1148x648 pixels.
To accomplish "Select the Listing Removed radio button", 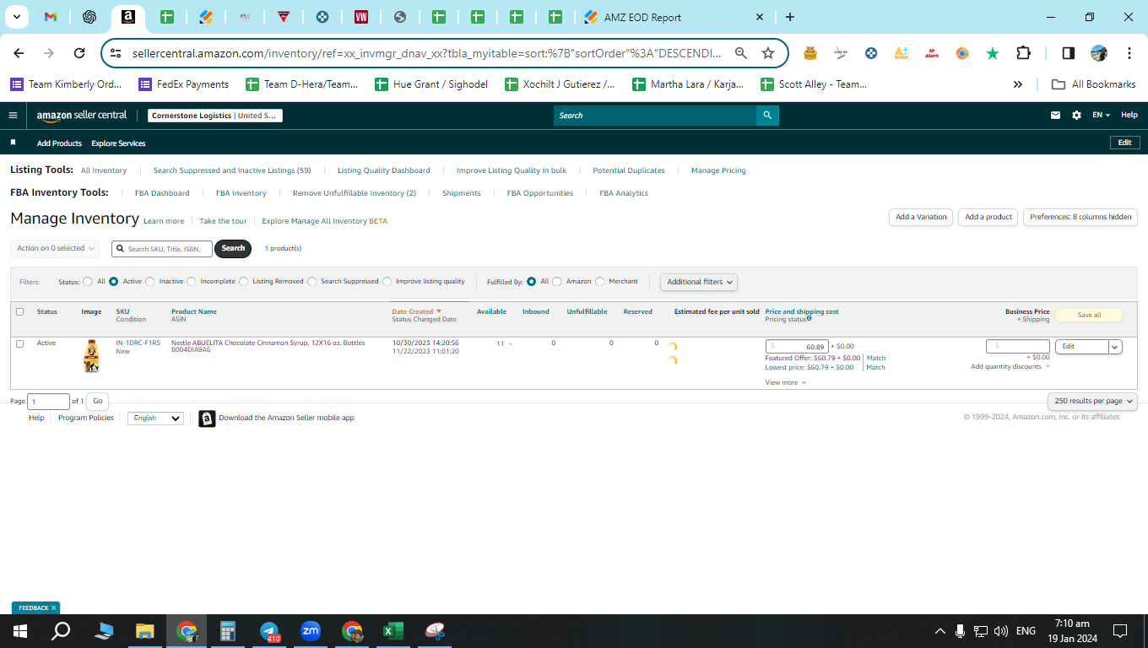I will click(244, 282).
